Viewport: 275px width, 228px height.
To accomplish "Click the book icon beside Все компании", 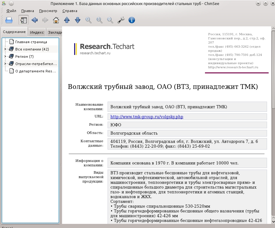I will (11, 49).
